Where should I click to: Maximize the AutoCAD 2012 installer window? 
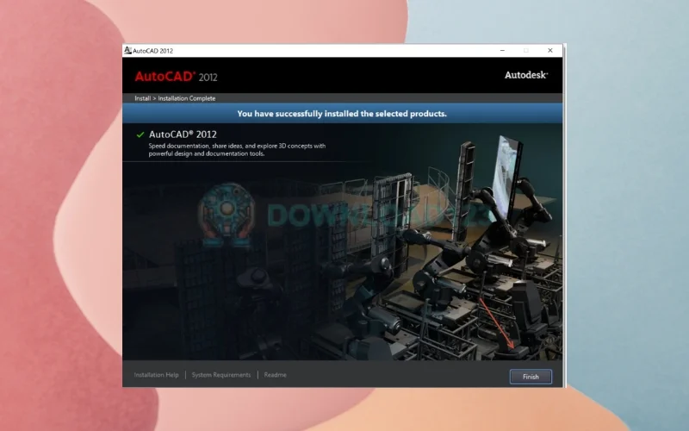click(x=526, y=51)
